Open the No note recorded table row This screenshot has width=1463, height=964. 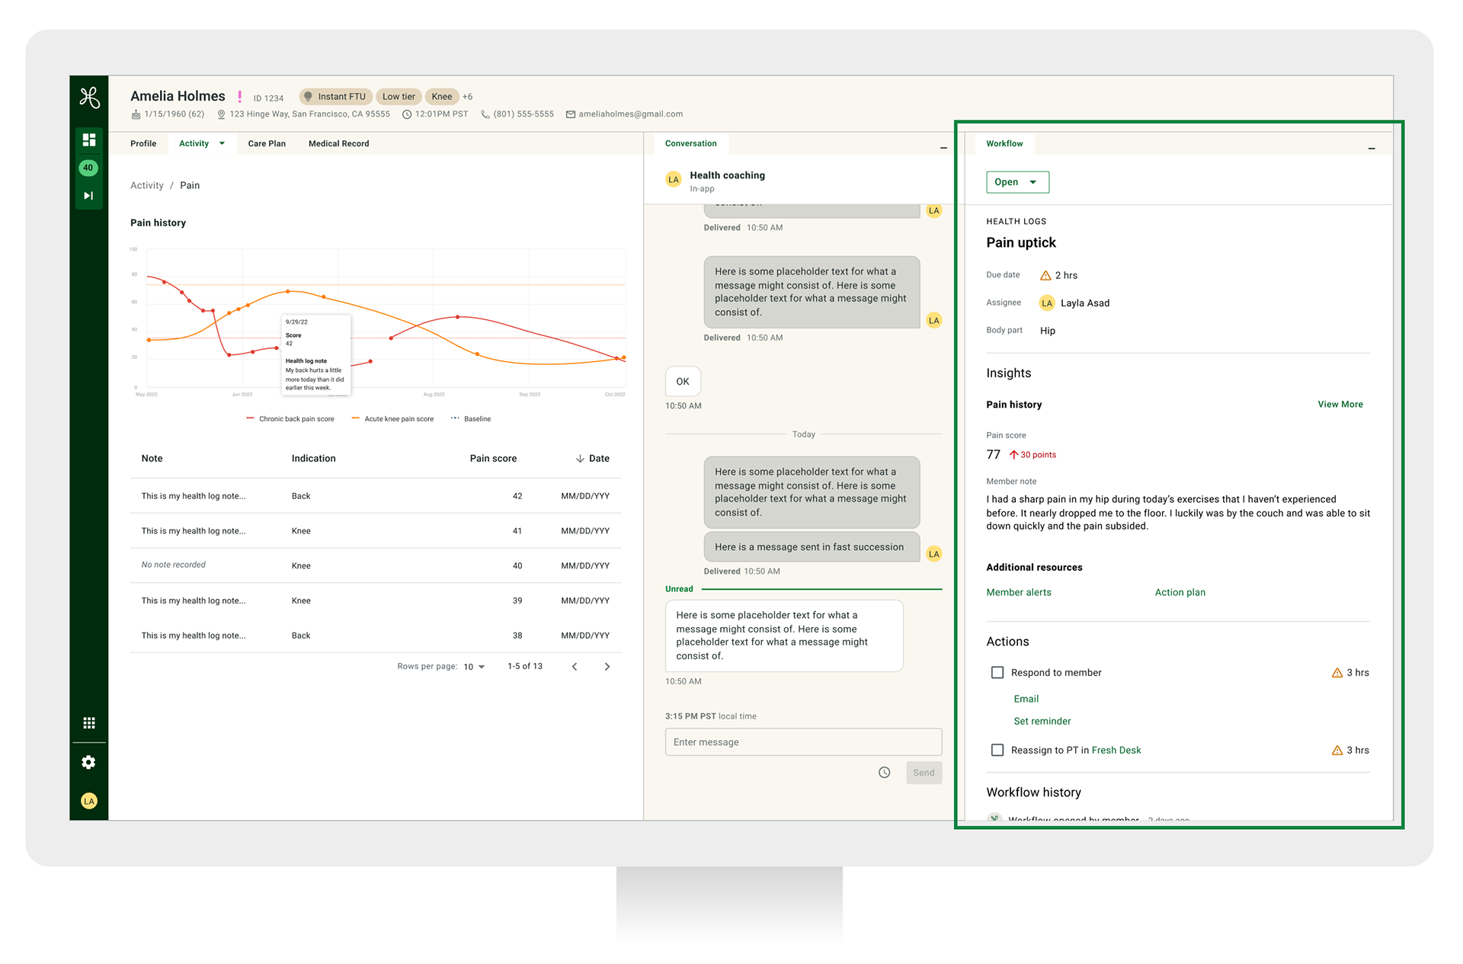click(x=376, y=565)
